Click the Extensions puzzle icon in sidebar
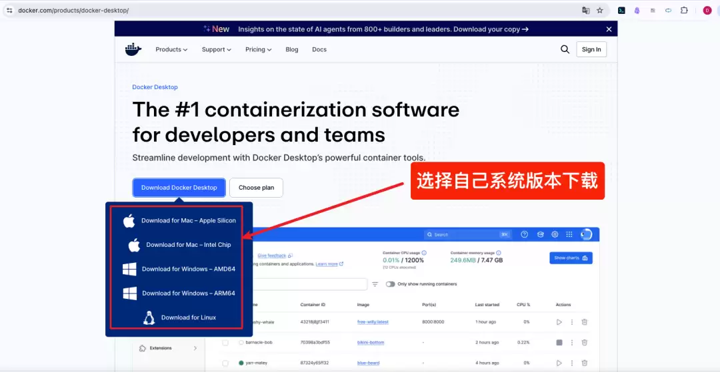720x372 pixels. tap(143, 348)
